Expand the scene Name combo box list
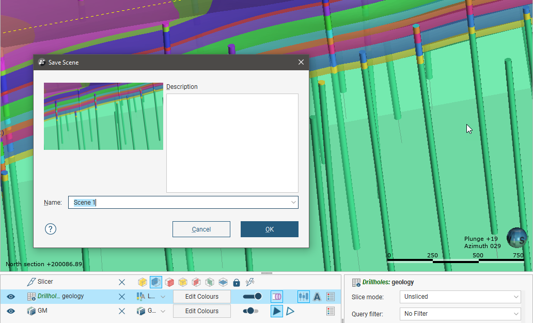 click(293, 203)
